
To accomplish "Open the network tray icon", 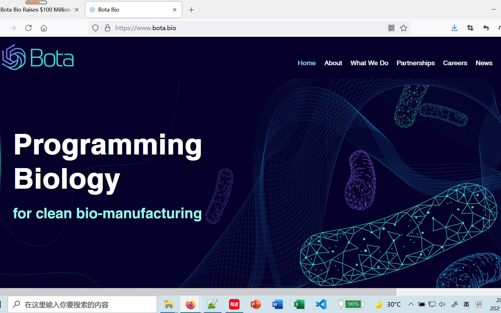I will click(x=432, y=304).
